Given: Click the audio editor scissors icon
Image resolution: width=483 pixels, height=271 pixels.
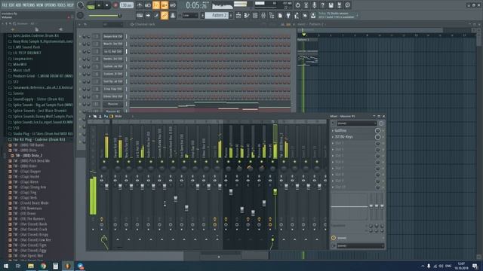Looking at the screenshot, I should tap(306, 5).
